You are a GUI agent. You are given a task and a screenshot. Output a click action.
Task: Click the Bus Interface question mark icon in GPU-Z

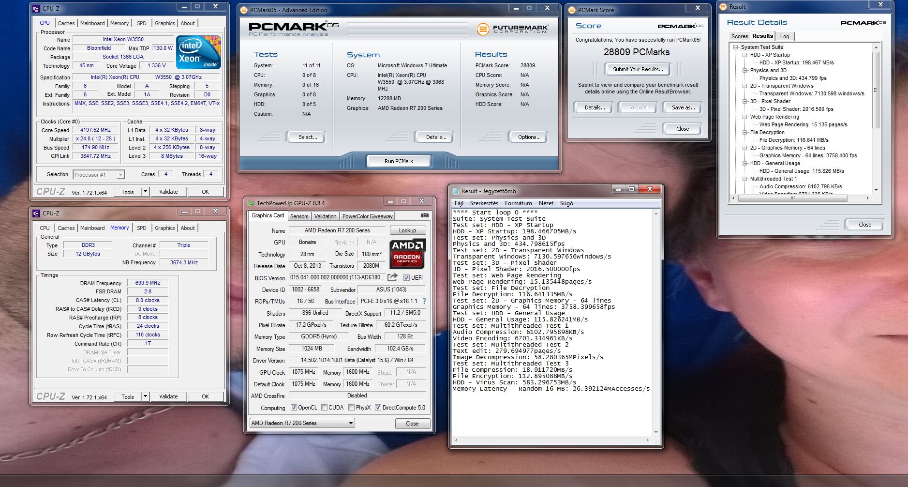coord(424,301)
